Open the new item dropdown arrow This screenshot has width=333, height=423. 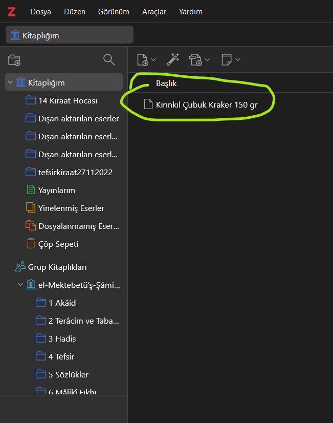[x=153, y=59]
